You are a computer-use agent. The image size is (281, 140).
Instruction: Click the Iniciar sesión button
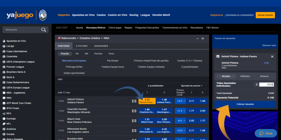tap(265, 15)
